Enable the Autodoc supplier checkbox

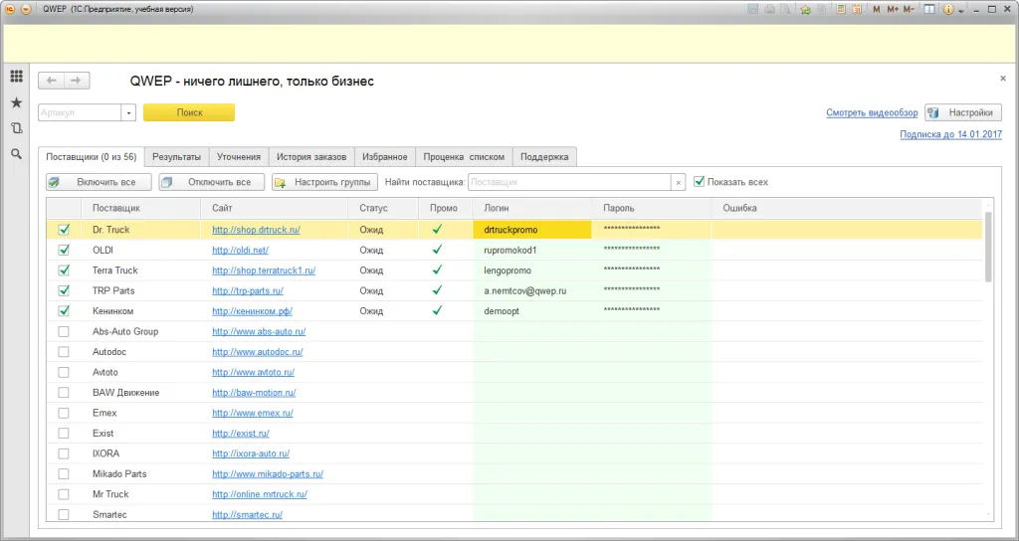pos(64,351)
